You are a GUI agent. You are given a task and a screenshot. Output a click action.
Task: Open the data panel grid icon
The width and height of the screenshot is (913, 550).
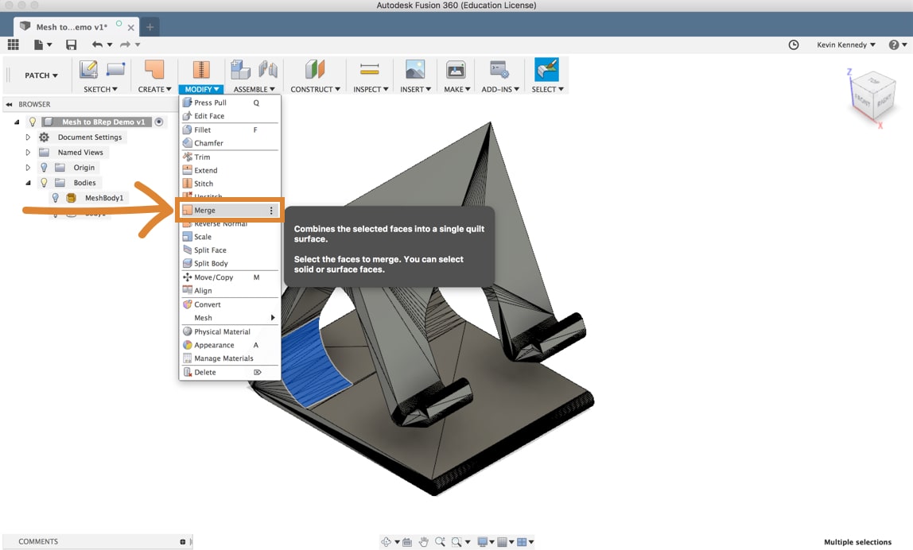(x=14, y=45)
